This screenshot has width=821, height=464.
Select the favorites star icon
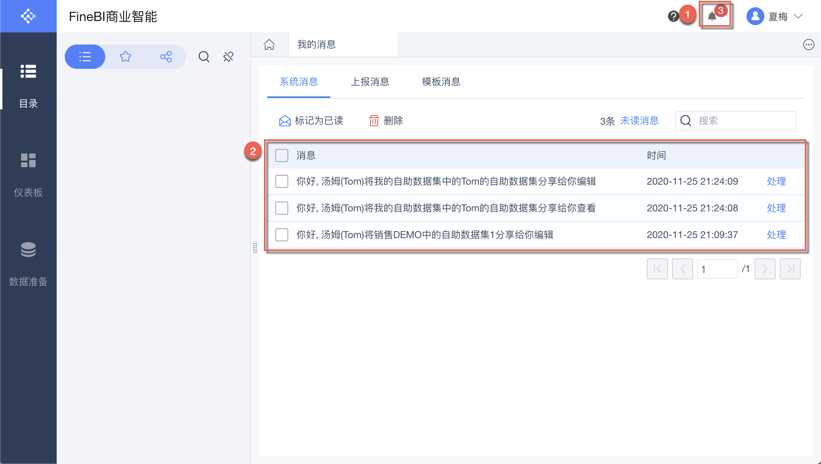tap(125, 57)
